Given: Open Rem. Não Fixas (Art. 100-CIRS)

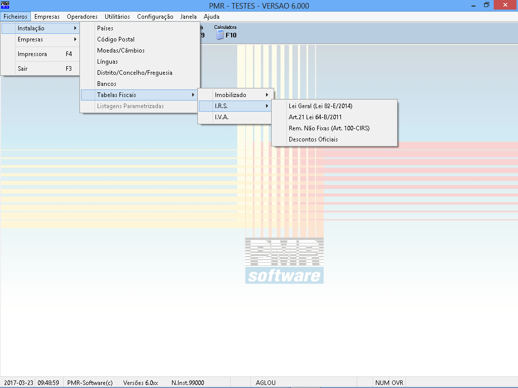Looking at the screenshot, I should tap(334, 128).
